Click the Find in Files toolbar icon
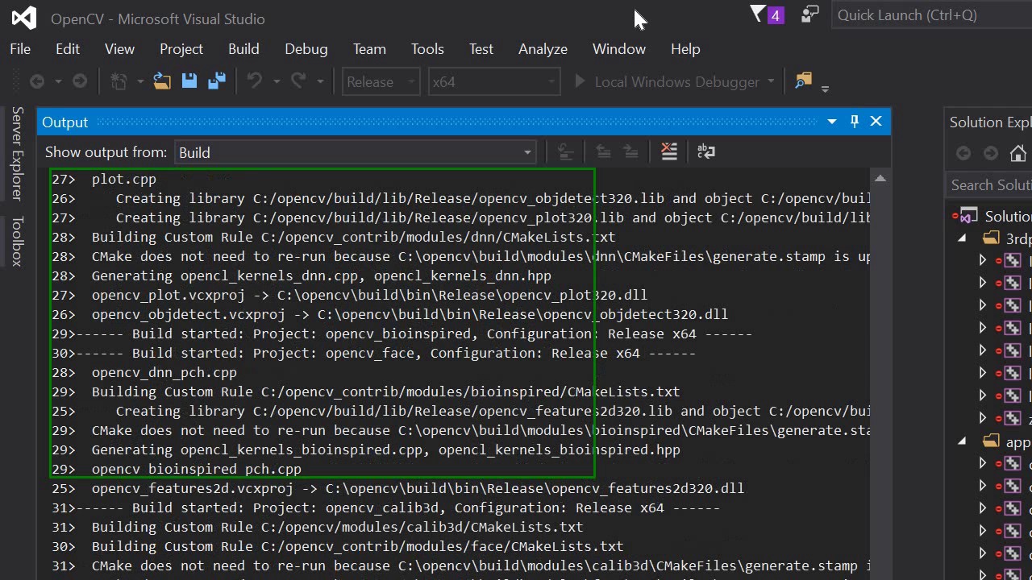The height and width of the screenshot is (580, 1032). [x=803, y=81]
